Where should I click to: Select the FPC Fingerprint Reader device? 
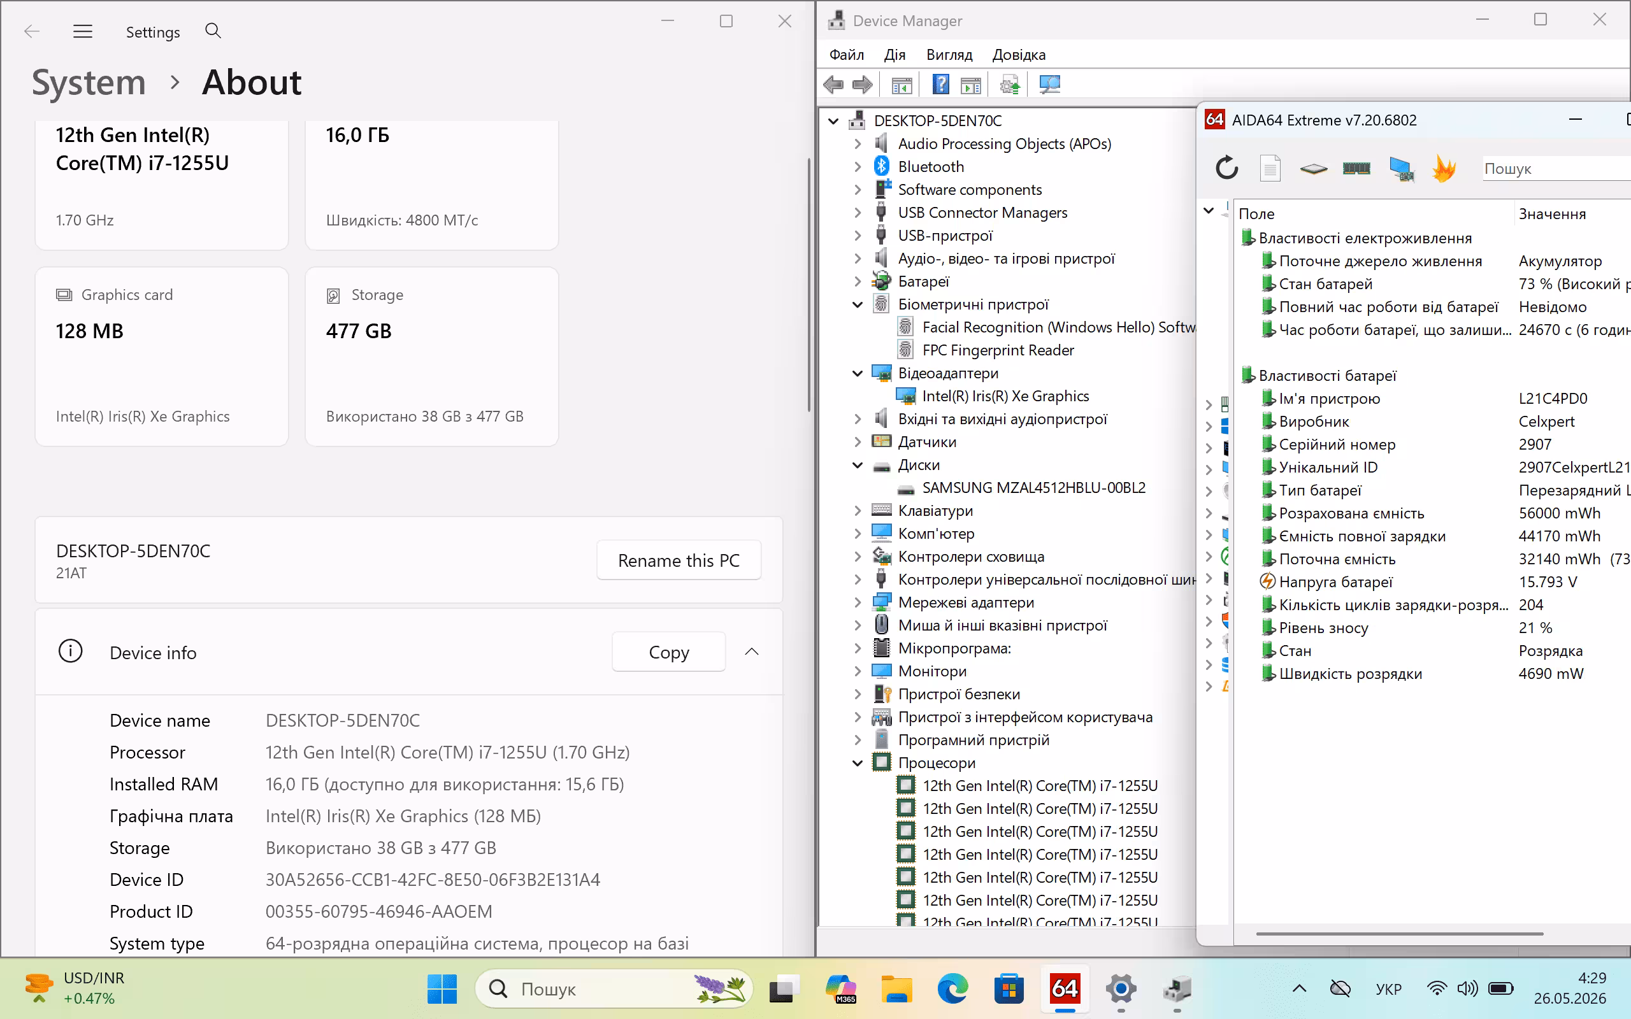(x=998, y=350)
